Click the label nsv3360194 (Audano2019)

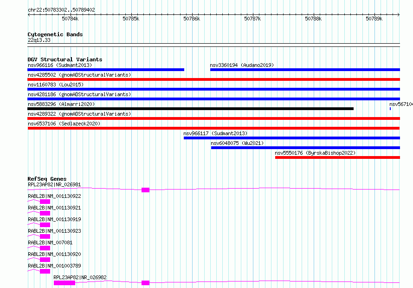(x=242, y=65)
